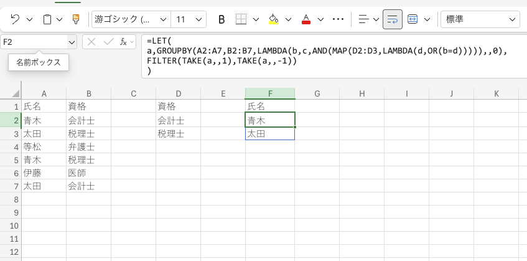Image resolution: width=527 pixels, height=261 pixels.
Task: Click the Merge cells icon
Action: 413,19
